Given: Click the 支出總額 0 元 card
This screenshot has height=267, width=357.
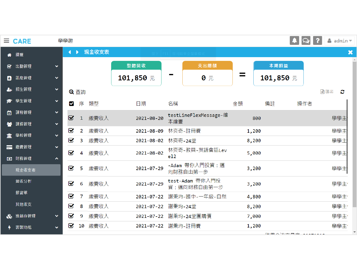Looking at the screenshot, I should pyautogui.click(x=208, y=73).
